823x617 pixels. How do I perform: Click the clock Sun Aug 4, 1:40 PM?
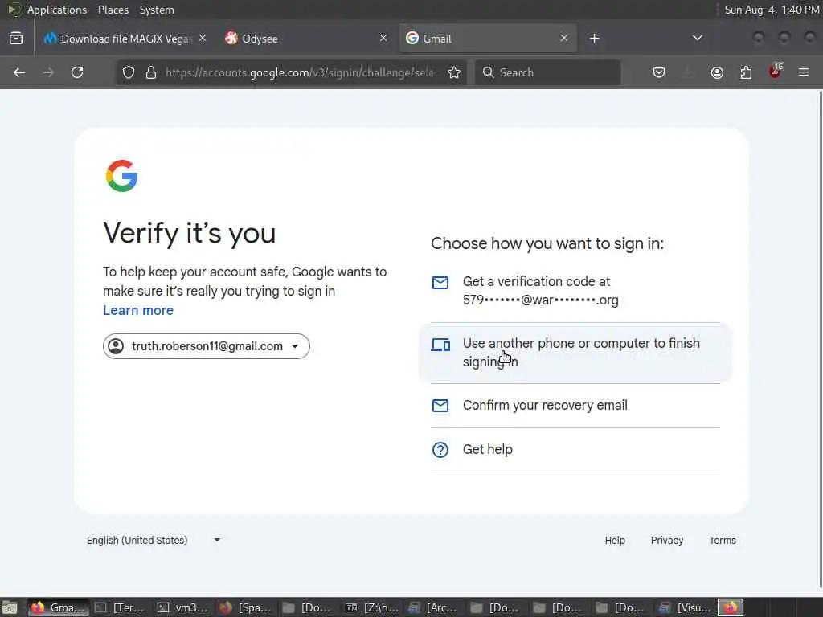pos(772,10)
